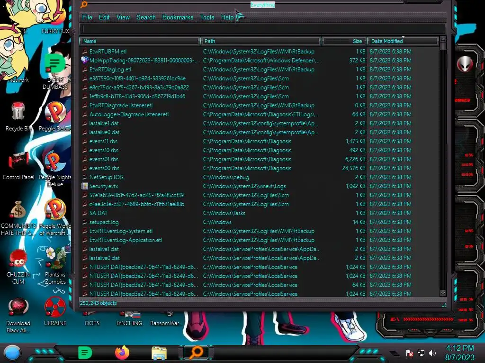Image resolution: width=485 pixels, height=363 pixels.
Task: Select the SA.DAT file icon
Action: (85, 213)
